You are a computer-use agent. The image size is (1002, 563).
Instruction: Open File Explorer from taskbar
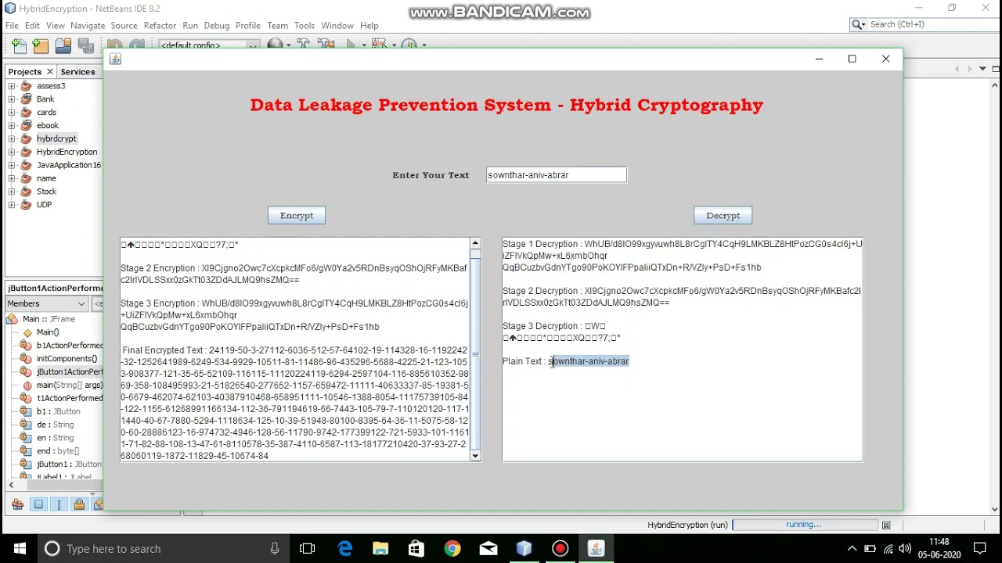tap(380, 549)
